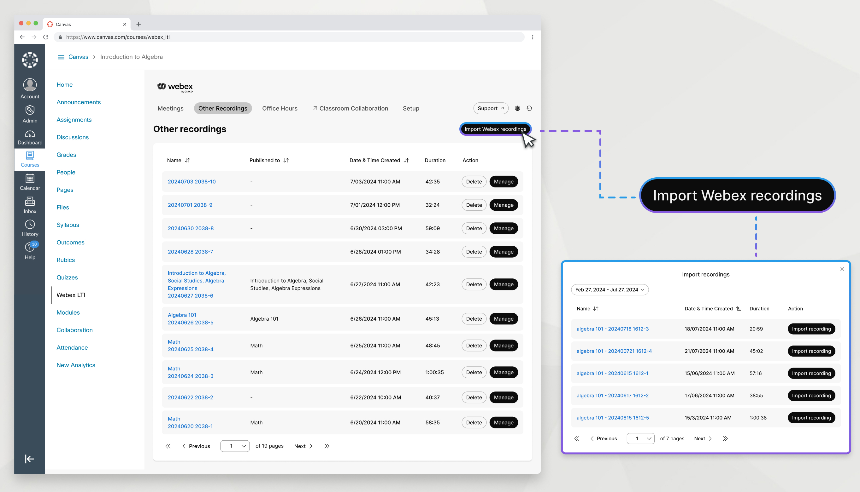Click the globe language icon
The height and width of the screenshot is (492, 860).
click(x=517, y=108)
